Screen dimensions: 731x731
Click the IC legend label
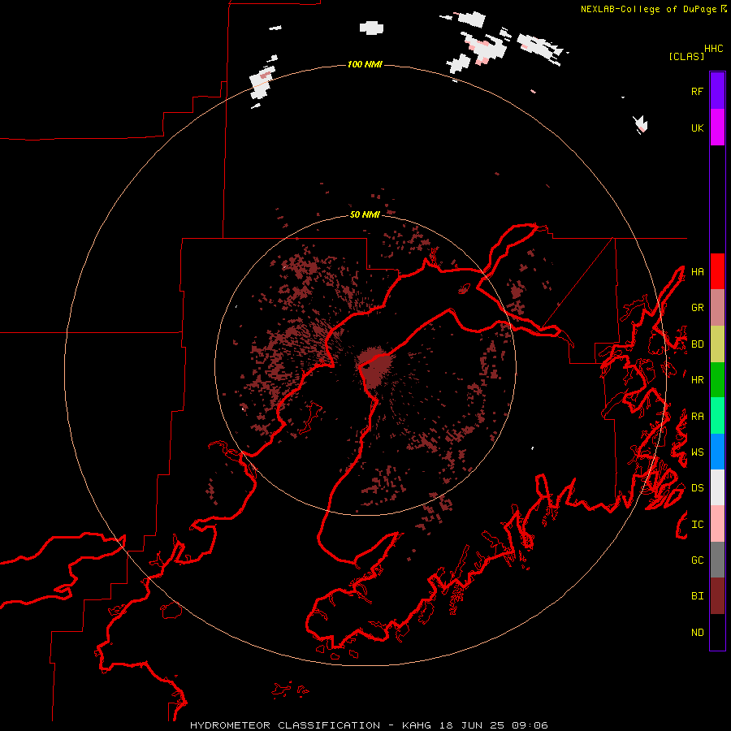(x=697, y=525)
